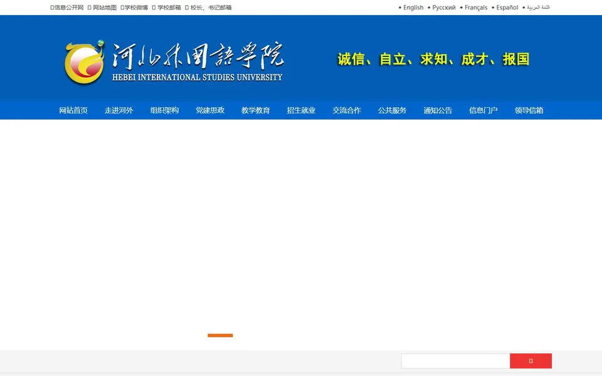
Task: Open the 走进河外 menu
Action: (x=119, y=110)
